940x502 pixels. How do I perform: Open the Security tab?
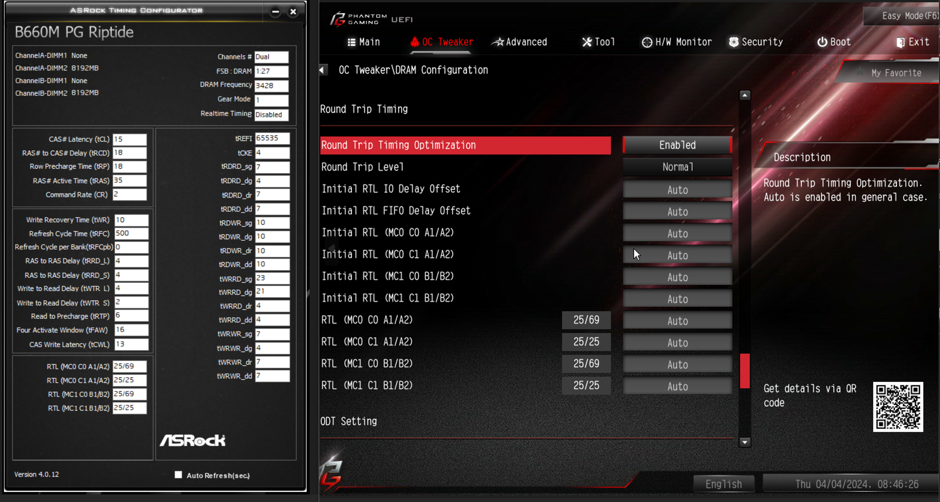(x=756, y=42)
